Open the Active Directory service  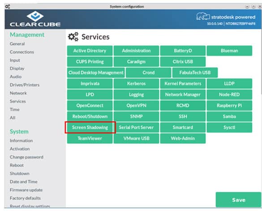coord(90,51)
